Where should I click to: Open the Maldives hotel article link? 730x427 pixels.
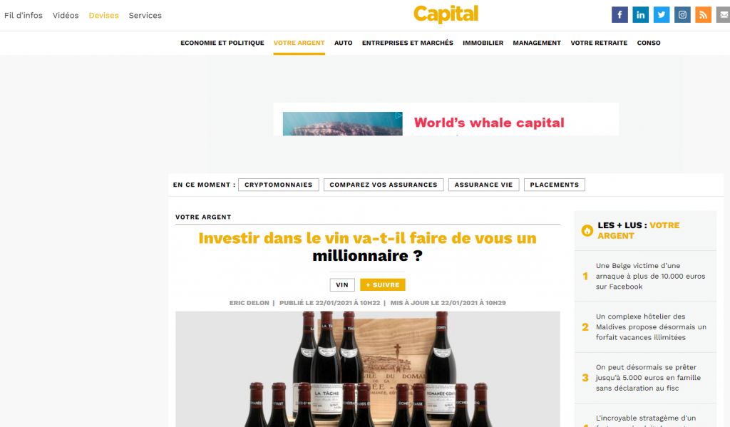point(651,327)
